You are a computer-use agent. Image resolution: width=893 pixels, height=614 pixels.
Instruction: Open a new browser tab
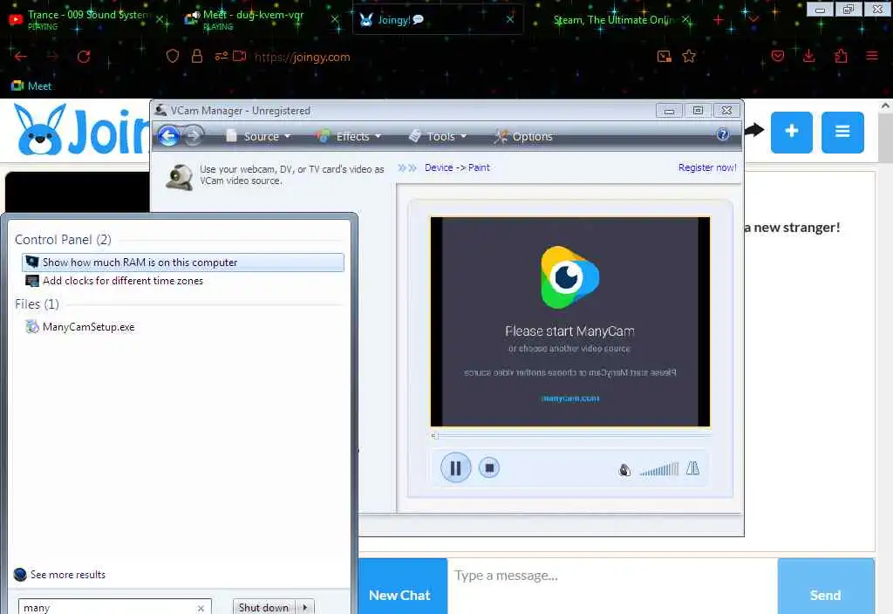tap(719, 20)
